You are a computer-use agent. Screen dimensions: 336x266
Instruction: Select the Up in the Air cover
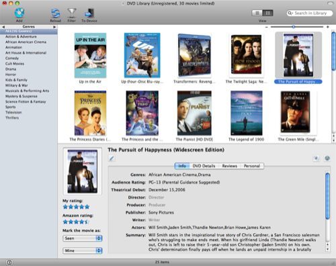click(90, 55)
